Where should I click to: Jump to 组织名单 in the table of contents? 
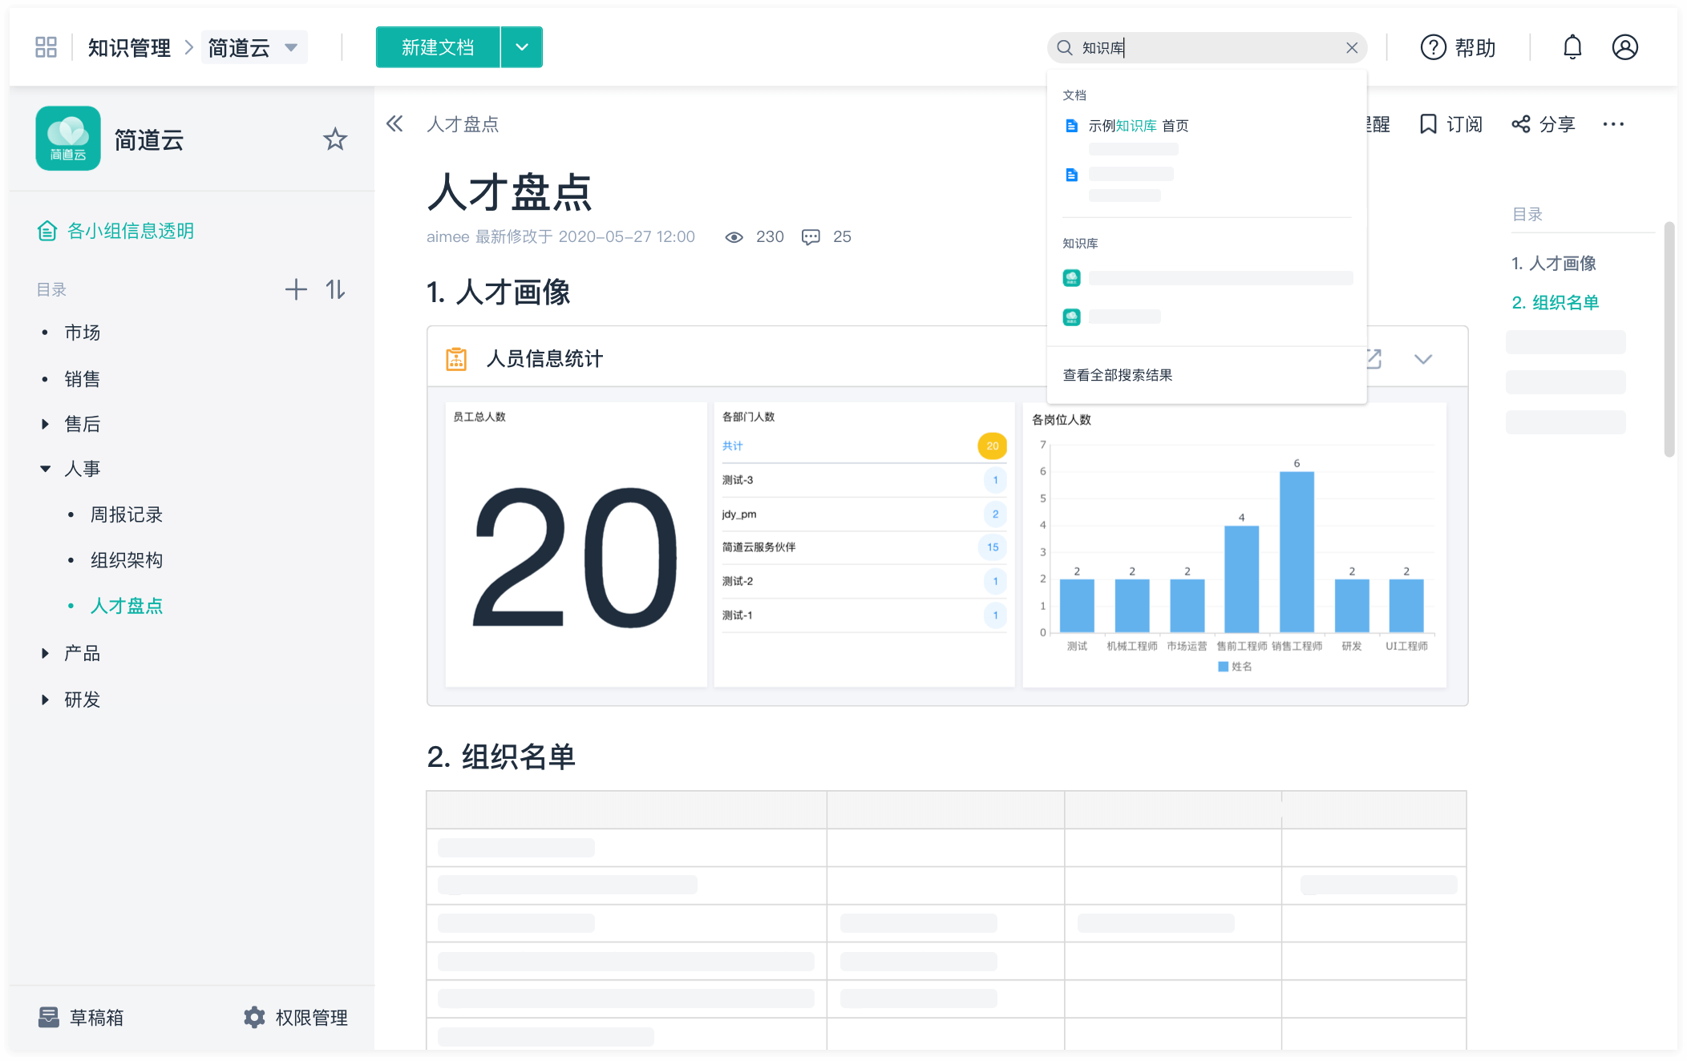coord(1555,303)
